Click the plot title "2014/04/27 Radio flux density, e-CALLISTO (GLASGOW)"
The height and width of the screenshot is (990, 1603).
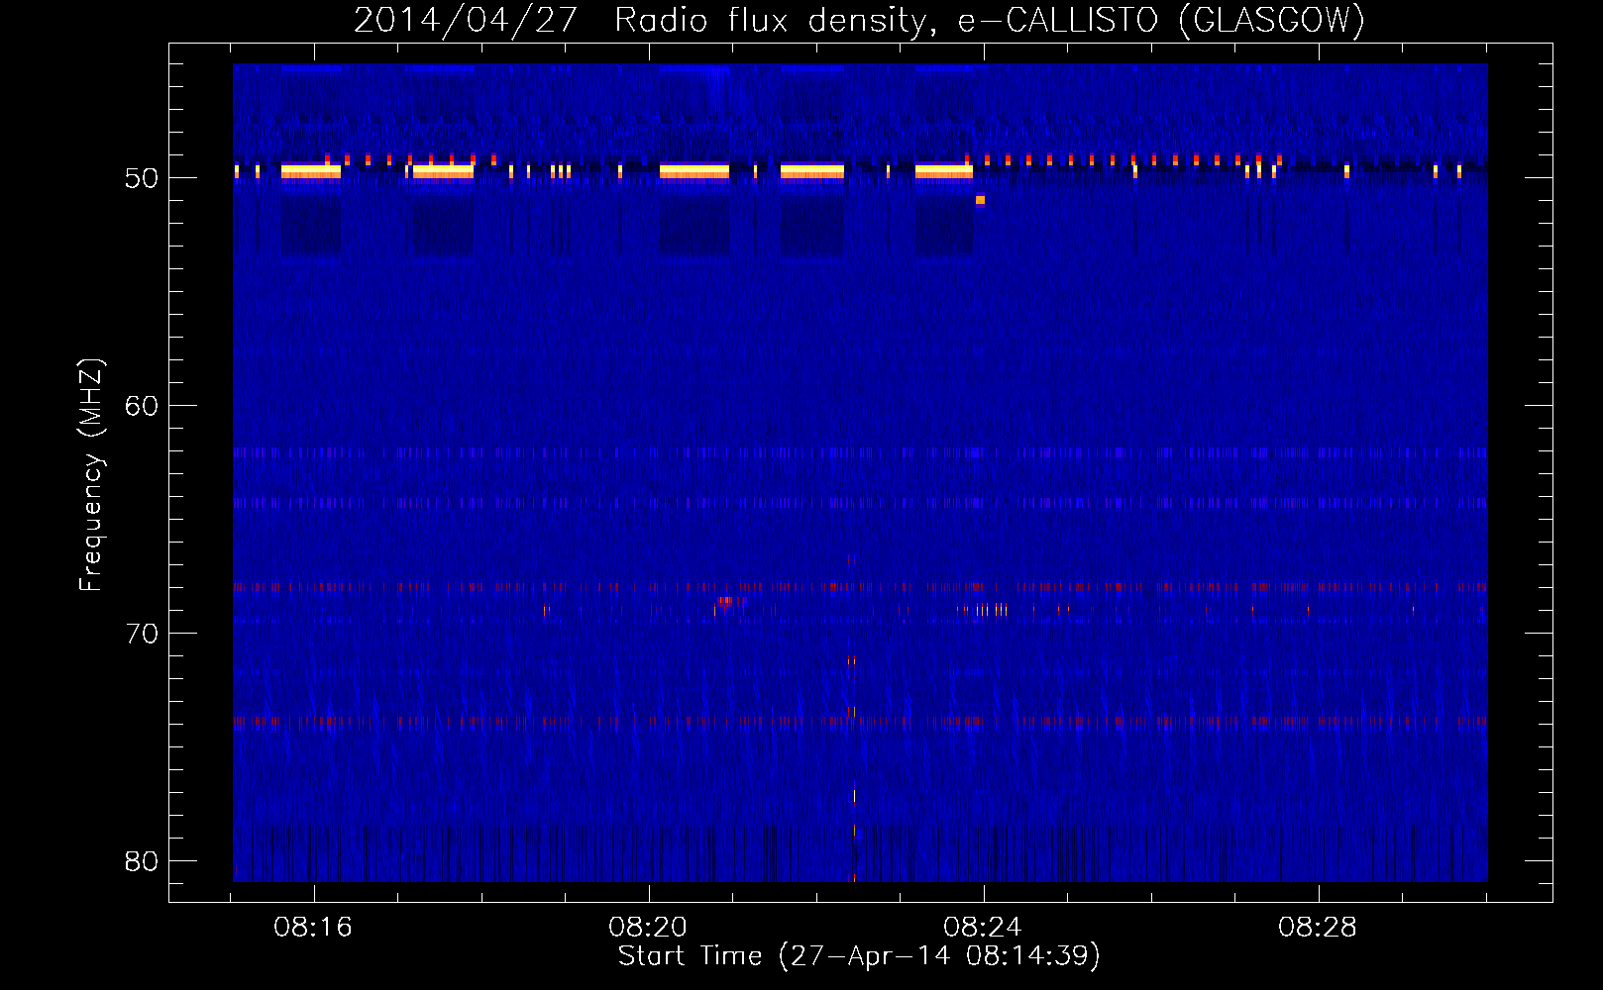859,20
